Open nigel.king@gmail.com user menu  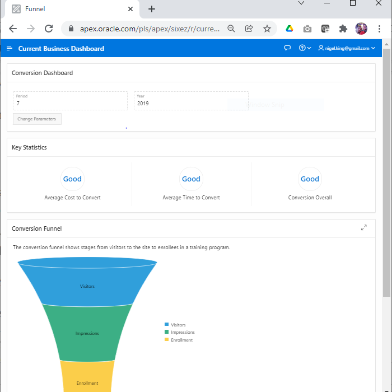(x=347, y=48)
